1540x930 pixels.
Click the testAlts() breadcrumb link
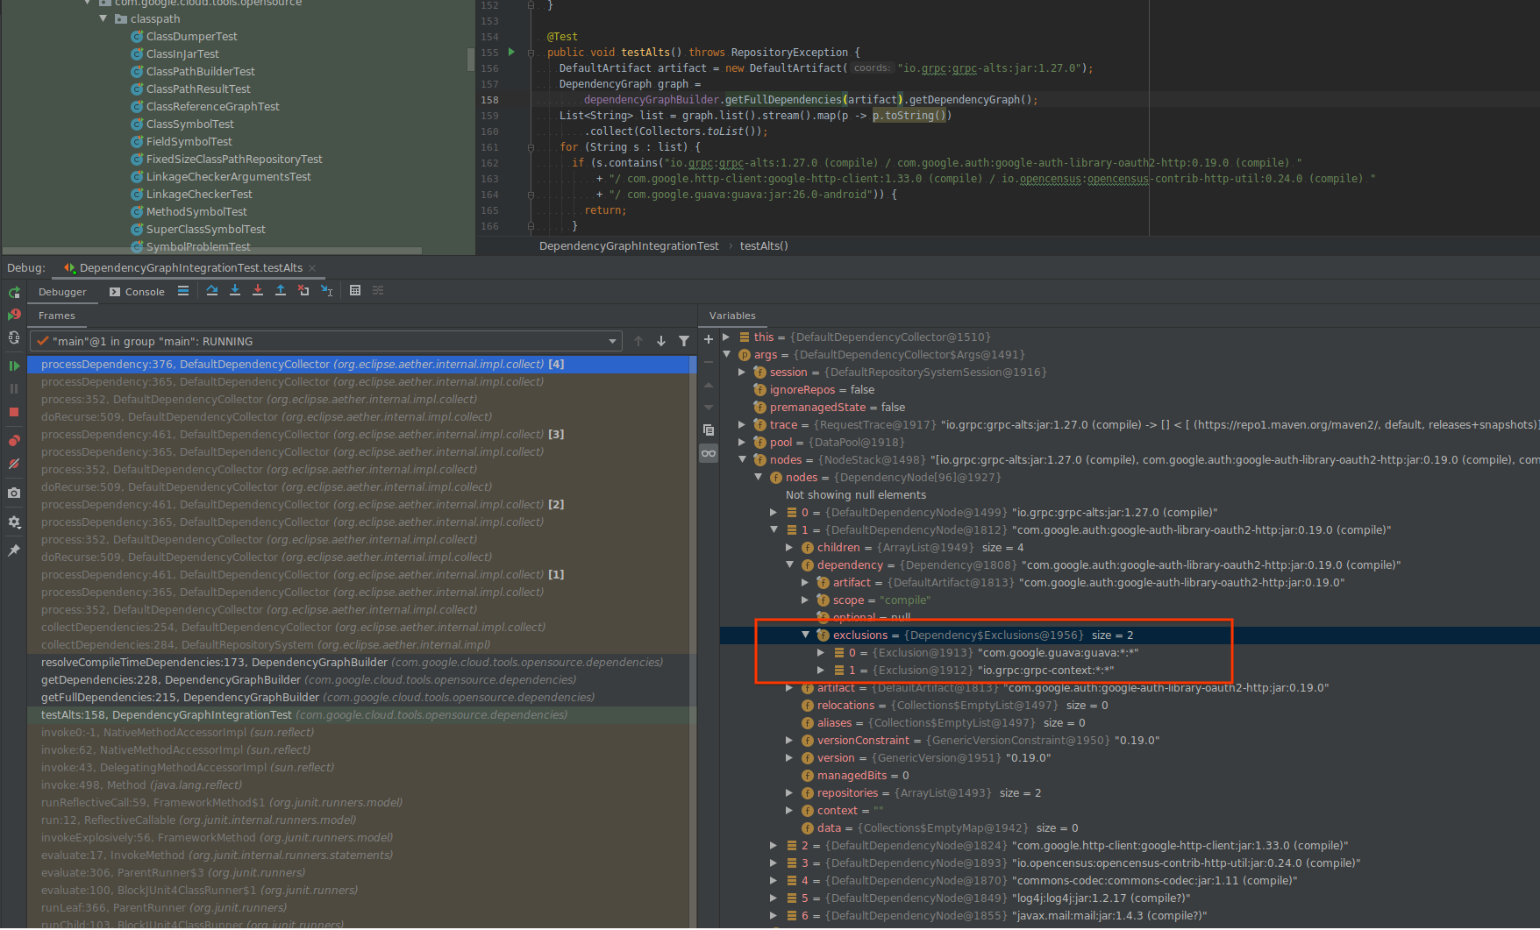[x=764, y=246]
